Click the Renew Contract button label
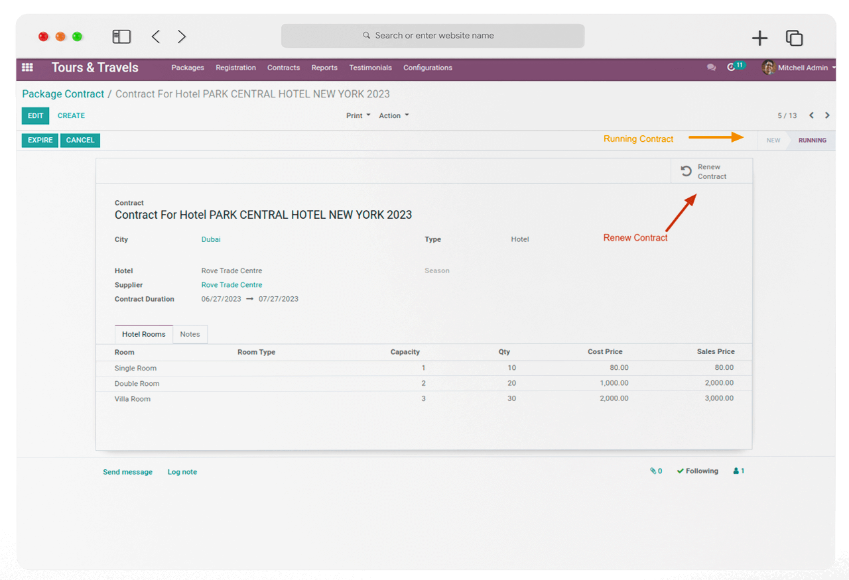This screenshot has height=580, width=849. pyautogui.click(x=712, y=172)
